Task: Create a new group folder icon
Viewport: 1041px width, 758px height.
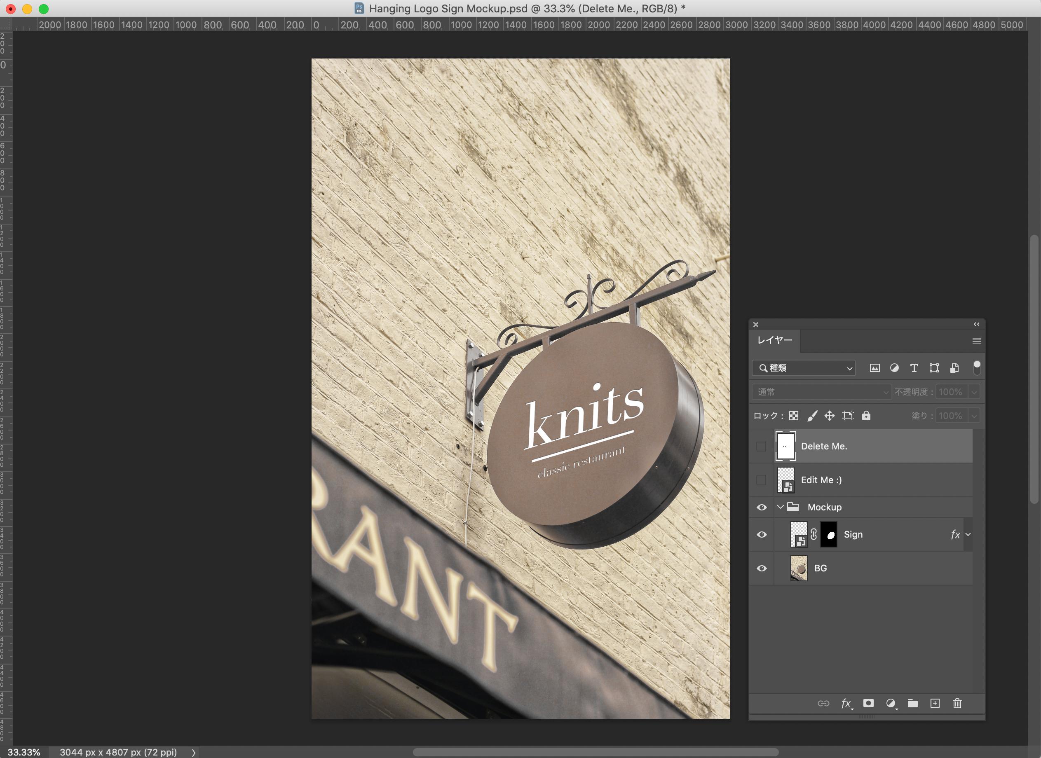Action: 912,703
